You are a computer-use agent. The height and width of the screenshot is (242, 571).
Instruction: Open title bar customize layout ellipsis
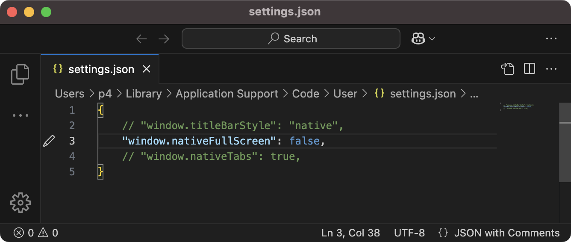coord(551,39)
